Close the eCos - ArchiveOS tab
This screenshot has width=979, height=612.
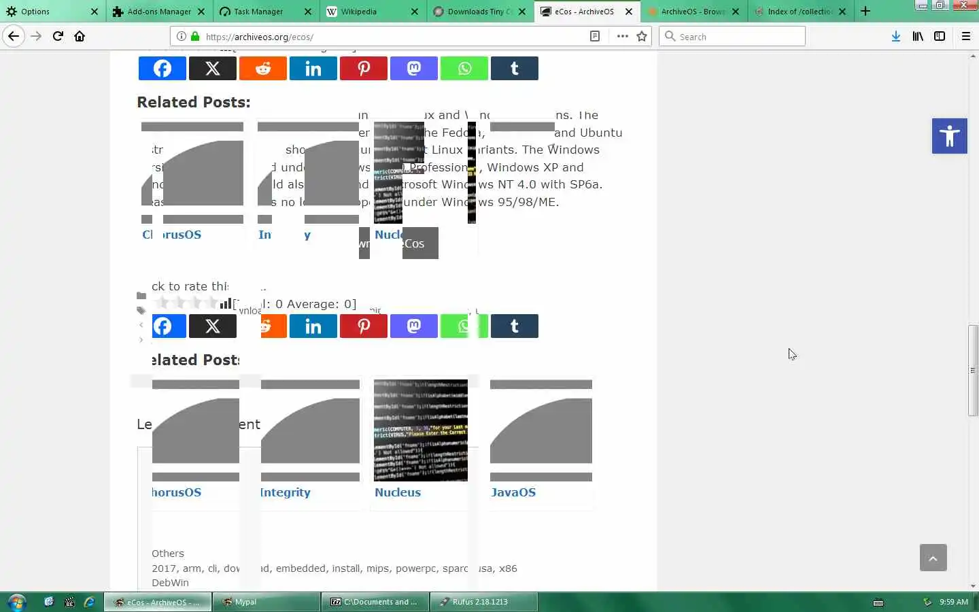pos(629,11)
